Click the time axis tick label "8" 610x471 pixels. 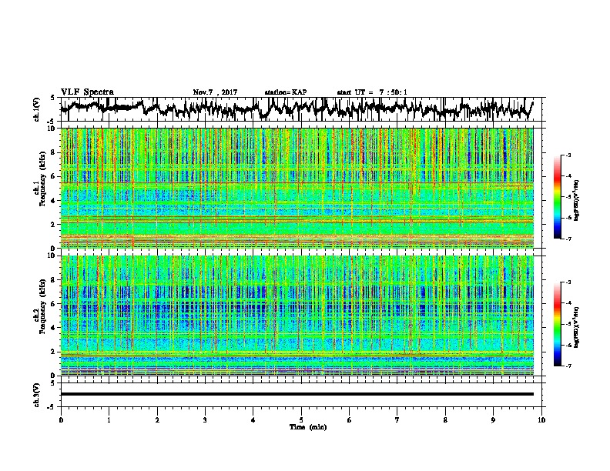pyautogui.click(x=445, y=420)
